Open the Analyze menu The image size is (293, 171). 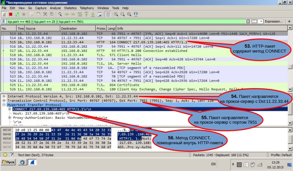coord(55,8)
